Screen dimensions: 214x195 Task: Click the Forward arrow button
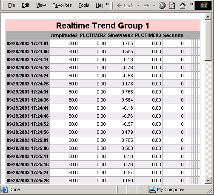[146, 6]
